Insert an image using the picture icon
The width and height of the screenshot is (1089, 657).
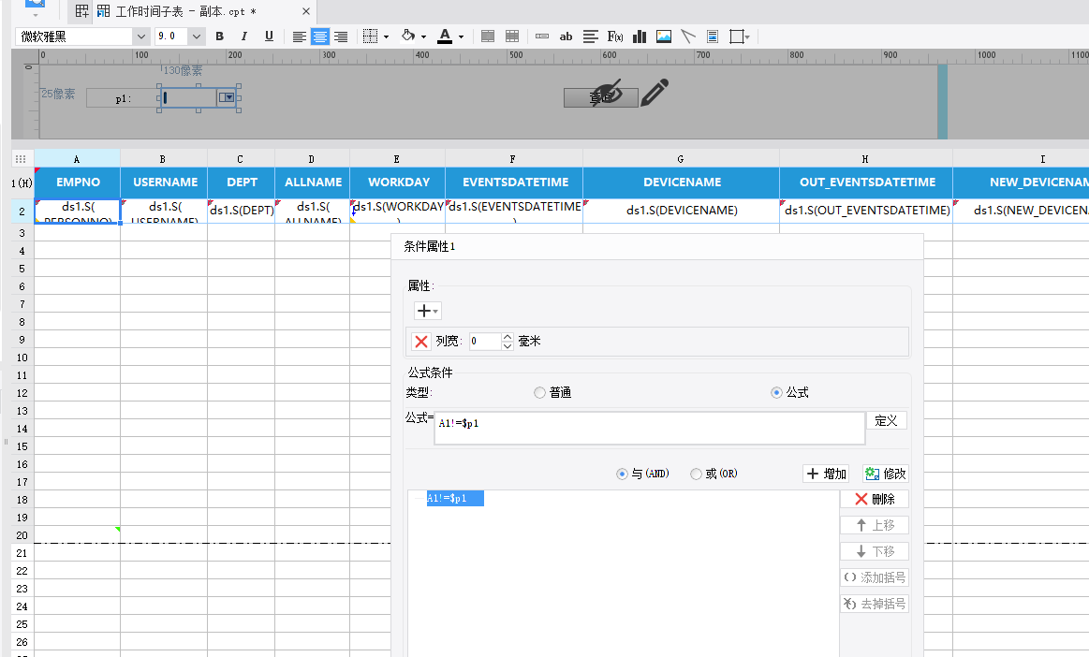(664, 36)
